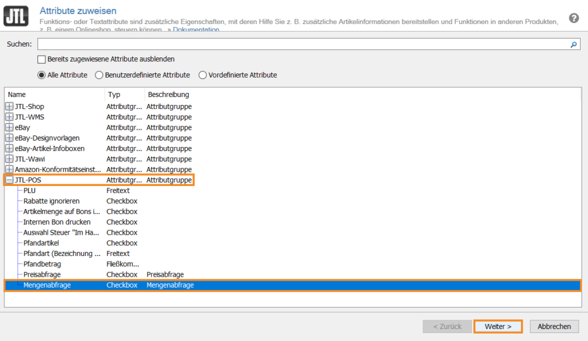This screenshot has height=341, width=588.
Task: Expand the Amazon-Konformitätseinstellungen group
Action: (9, 170)
